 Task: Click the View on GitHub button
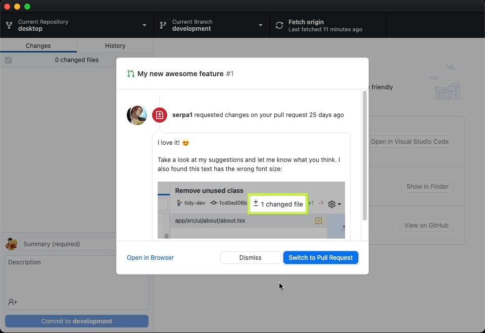pos(426,226)
